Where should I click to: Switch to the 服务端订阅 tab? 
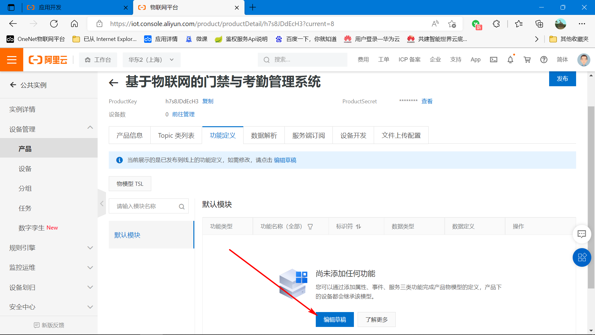(x=309, y=136)
